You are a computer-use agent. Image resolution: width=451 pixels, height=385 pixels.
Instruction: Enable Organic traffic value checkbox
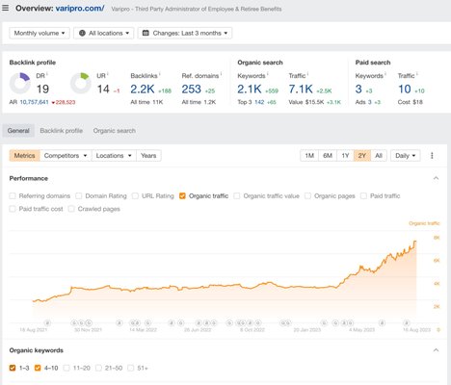point(237,195)
